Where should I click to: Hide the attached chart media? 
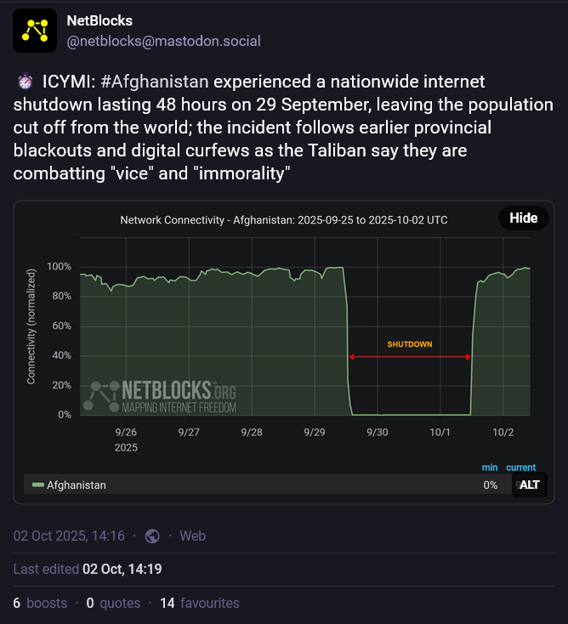click(523, 218)
